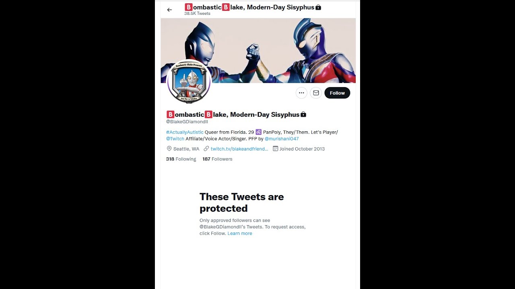This screenshot has height=289, width=515.
Task: View the 318 Following list
Action: tap(181, 159)
